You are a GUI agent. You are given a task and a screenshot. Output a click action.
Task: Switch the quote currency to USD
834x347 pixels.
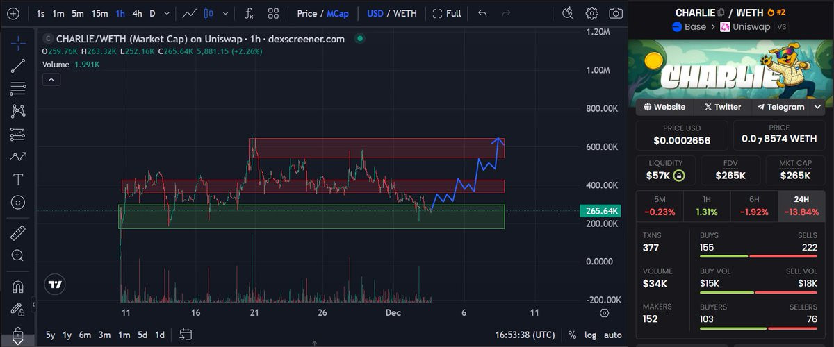coord(375,13)
